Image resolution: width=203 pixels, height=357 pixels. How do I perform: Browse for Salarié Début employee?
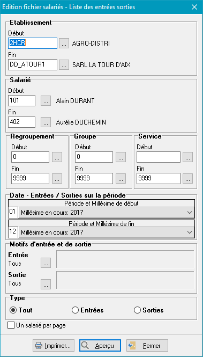(x=46, y=100)
